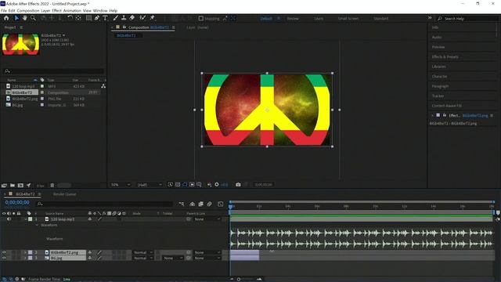501x282 pixels.
Task: Select the Roto Brush tool
Action: pos(142,18)
